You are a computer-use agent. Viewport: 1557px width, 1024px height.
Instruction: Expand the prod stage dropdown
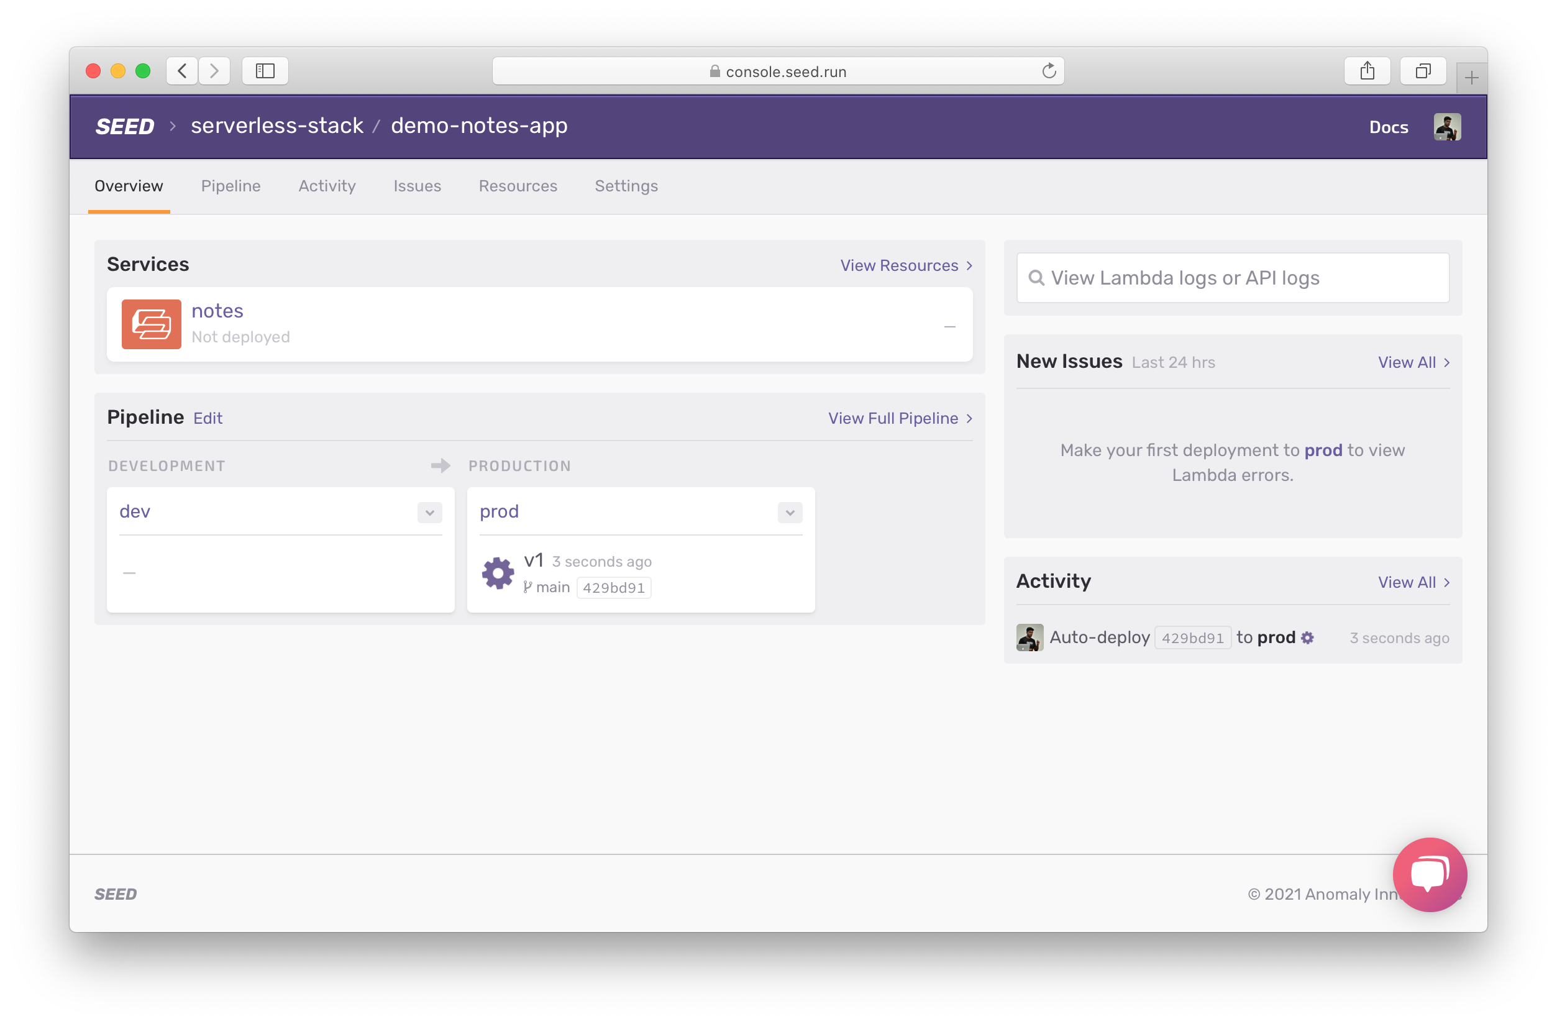coord(790,513)
